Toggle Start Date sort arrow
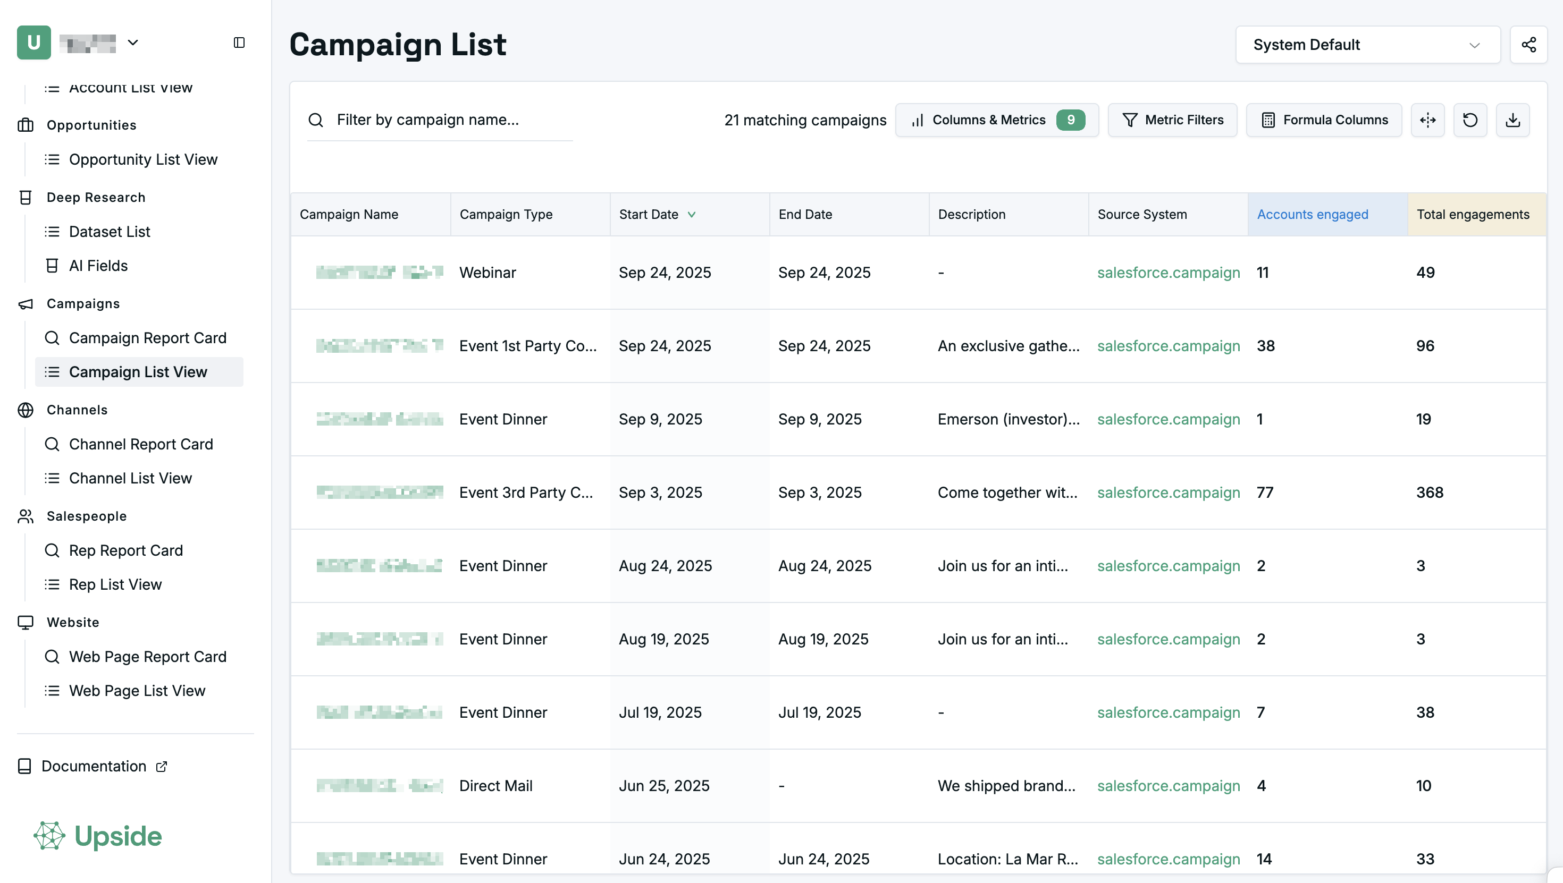The image size is (1563, 883). 691,214
